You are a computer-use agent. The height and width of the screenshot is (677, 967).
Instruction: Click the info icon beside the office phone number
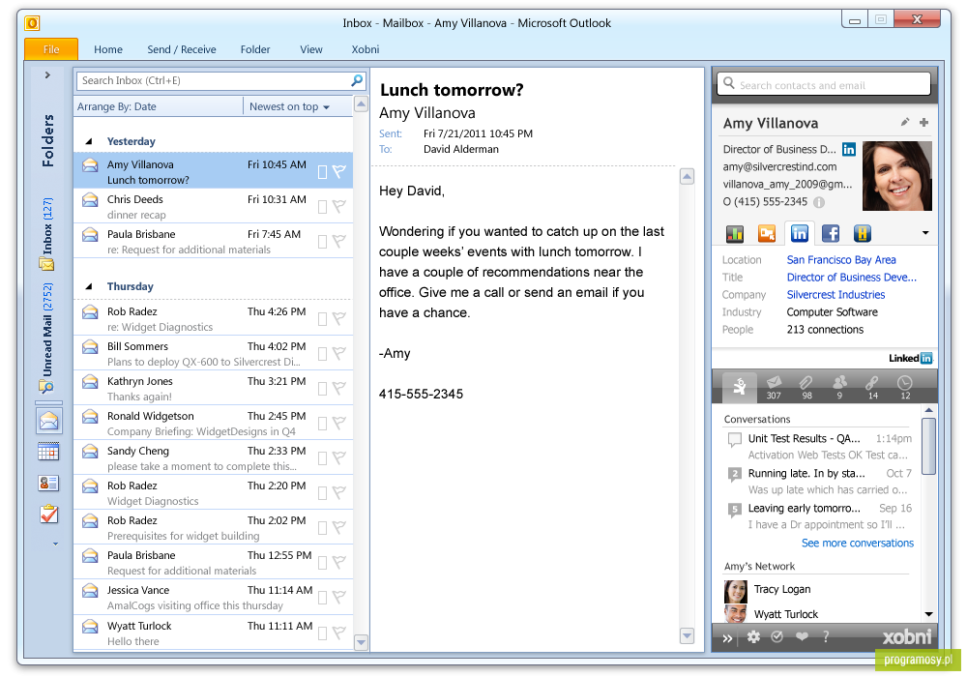pos(819,202)
